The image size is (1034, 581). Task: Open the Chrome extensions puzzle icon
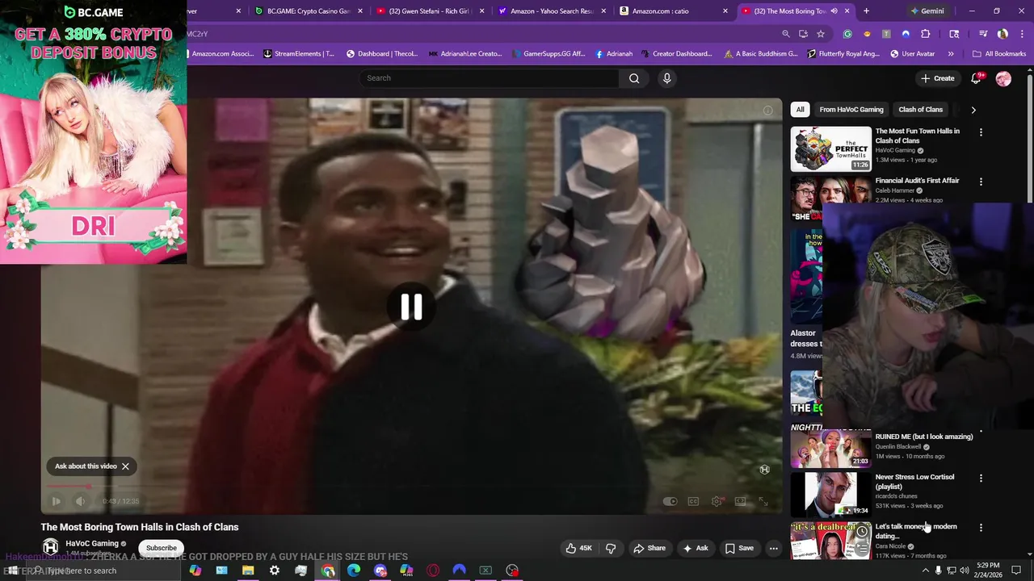click(x=926, y=34)
